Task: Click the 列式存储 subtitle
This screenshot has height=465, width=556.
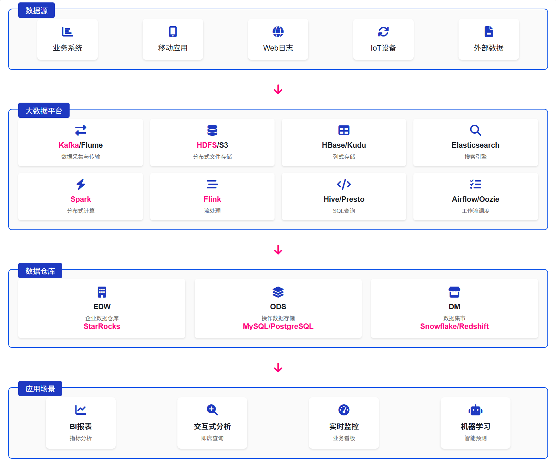Action: [x=344, y=157]
